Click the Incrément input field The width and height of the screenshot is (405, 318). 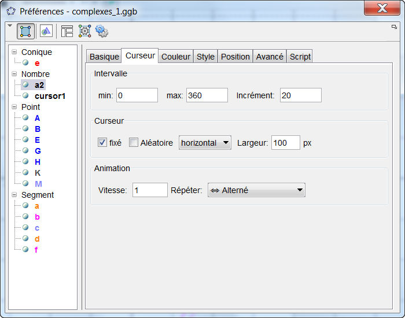tap(301, 95)
